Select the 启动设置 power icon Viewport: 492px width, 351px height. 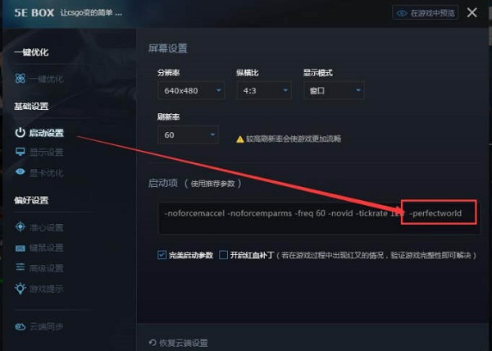(20, 133)
